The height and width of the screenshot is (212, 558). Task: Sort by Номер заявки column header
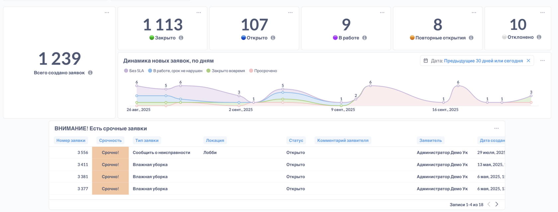click(x=71, y=140)
